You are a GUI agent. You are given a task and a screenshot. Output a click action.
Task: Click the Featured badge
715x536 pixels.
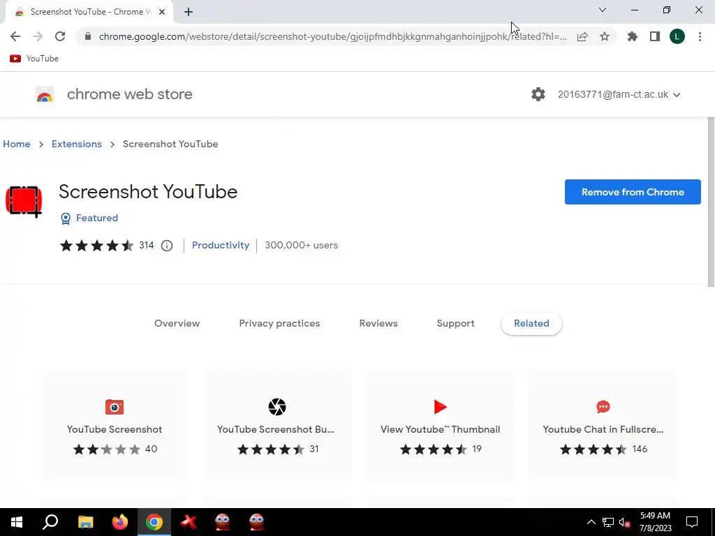tap(89, 218)
